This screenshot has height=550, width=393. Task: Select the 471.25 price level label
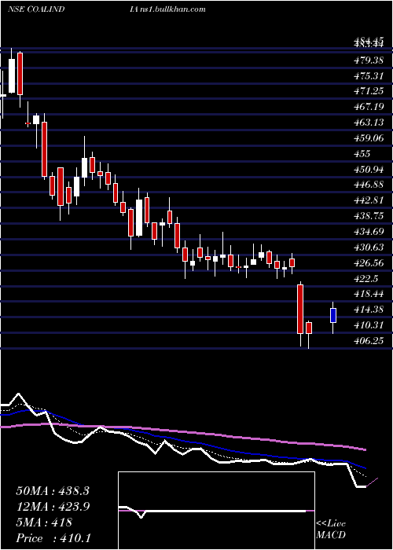(368, 91)
